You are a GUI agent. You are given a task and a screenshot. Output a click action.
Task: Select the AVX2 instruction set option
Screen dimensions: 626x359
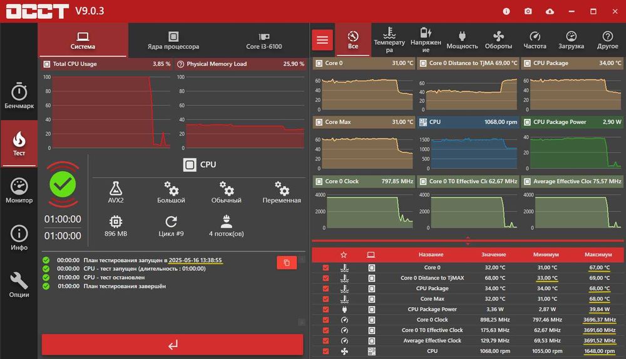(x=116, y=192)
